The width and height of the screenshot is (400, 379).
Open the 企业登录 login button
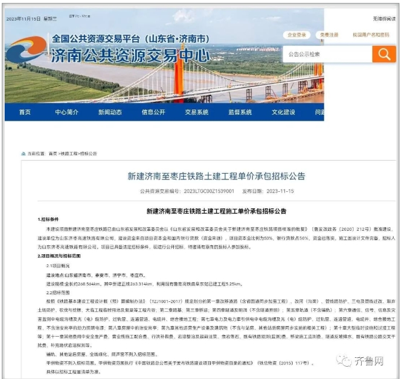click(x=297, y=35)
